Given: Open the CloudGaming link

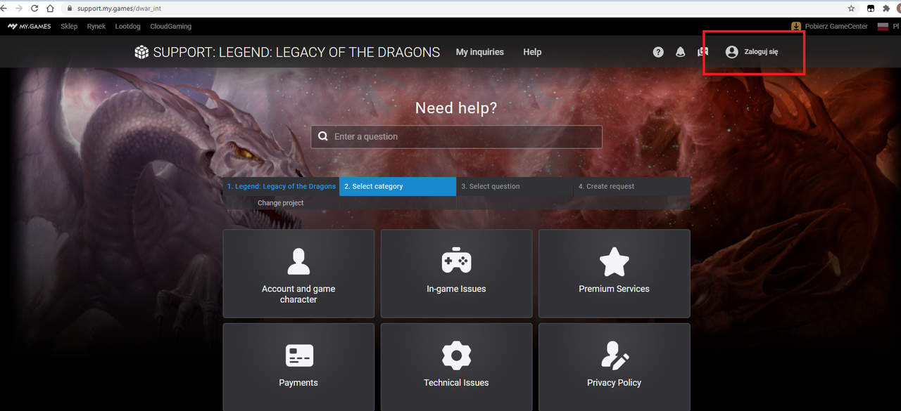Looking at the screenshot, I should [x=170, y=26].
